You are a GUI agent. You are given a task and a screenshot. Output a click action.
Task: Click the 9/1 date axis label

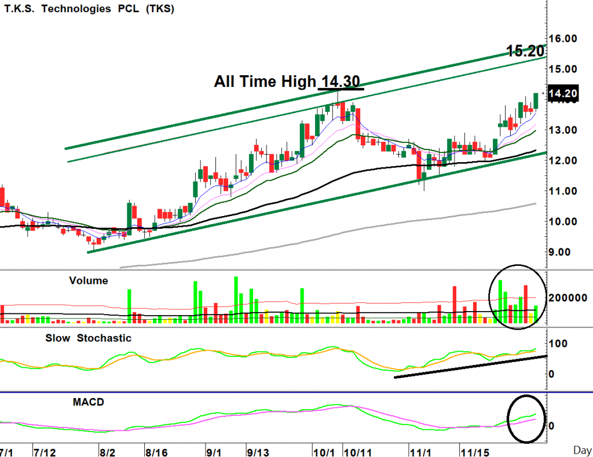click(x=214, y=452)
